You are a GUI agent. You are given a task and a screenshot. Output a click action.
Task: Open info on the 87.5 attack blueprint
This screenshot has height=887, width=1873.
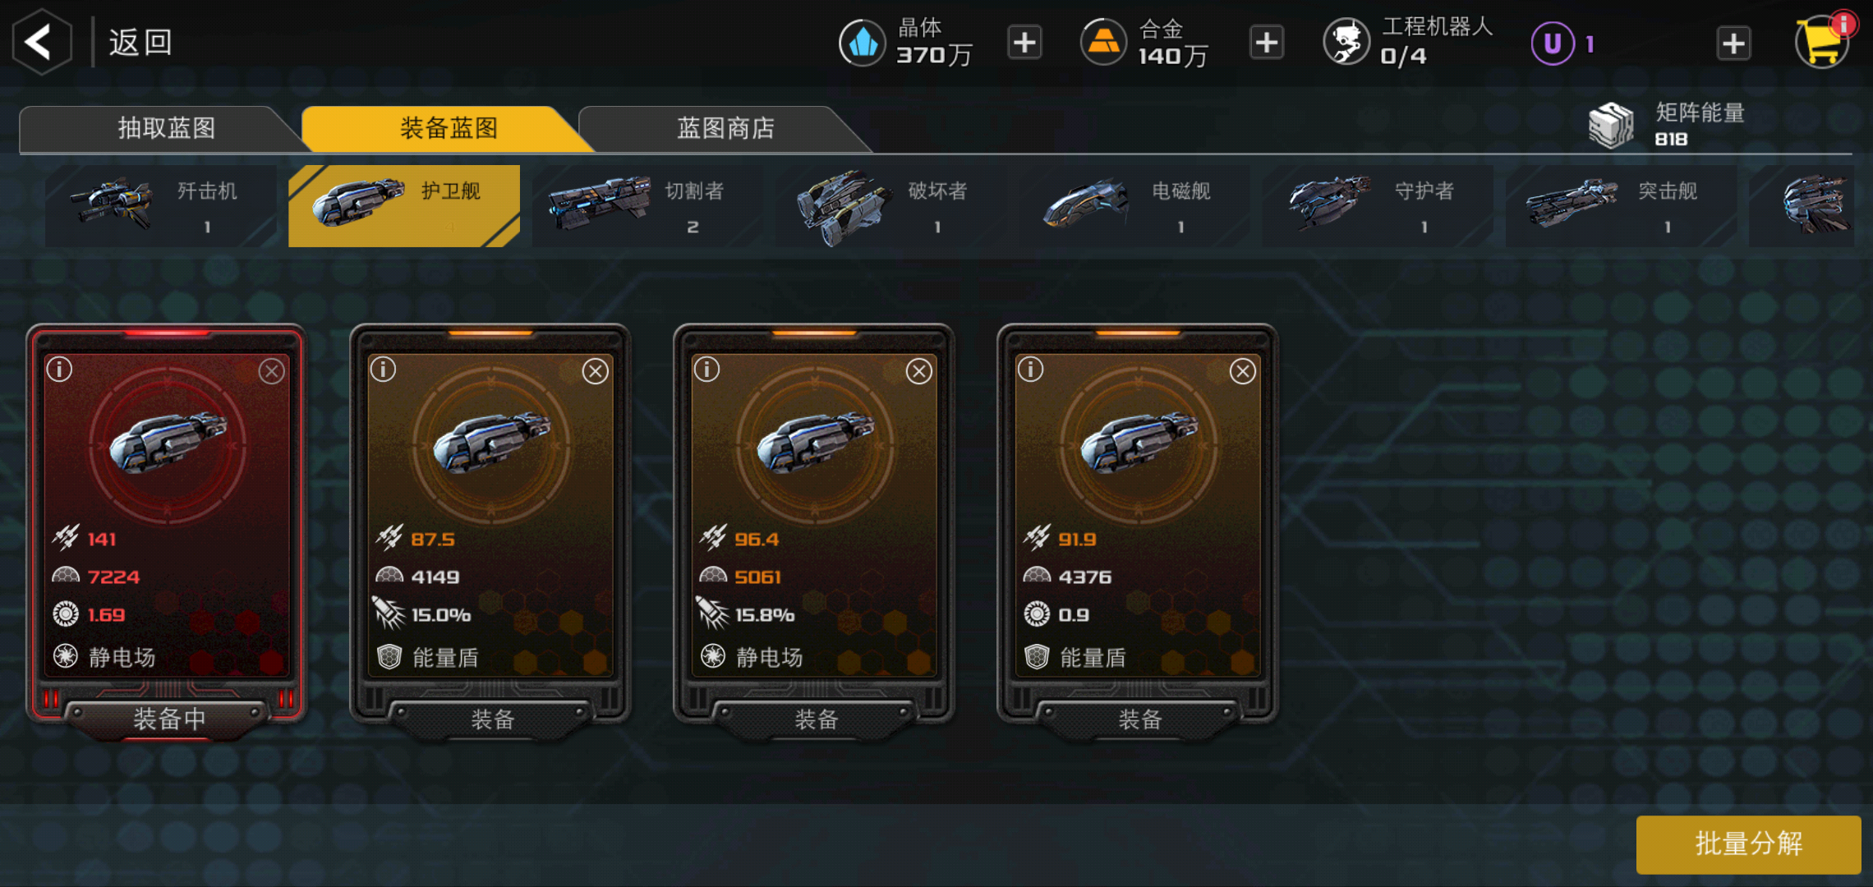(384, 370)
